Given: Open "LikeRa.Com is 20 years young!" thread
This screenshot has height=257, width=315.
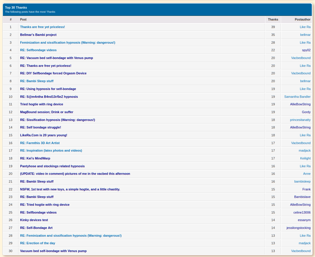Looking at the screenshot, I should [x=43, y=135].
